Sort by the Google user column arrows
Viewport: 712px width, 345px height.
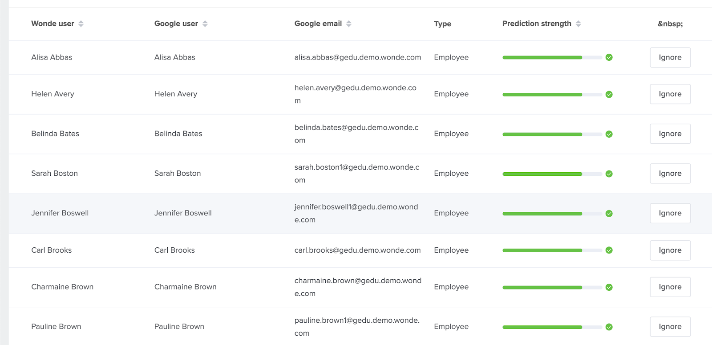pyautogui.click(x=205, y=24)
